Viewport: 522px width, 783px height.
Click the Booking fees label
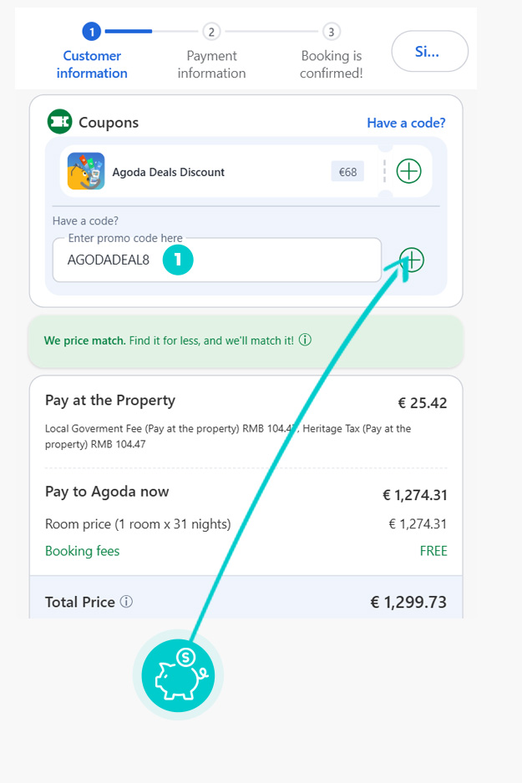click(x=82, y=551)
